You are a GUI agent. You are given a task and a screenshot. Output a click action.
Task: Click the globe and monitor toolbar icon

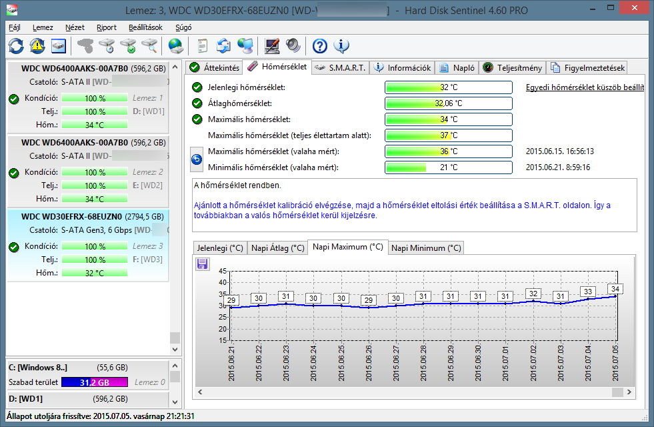coord(245,46)
